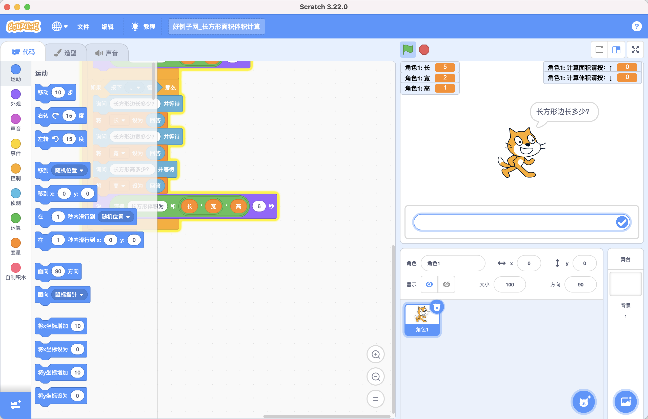Viewport: 648px width, 419px height.
Task: Open 教程 tutorials
Action: point(143,27)
